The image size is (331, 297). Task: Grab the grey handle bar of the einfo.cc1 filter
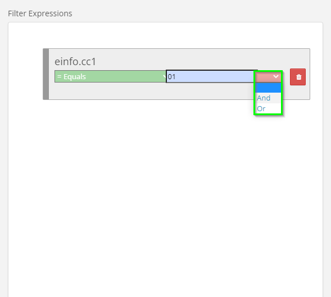pyautogui.click(x=46, y=74)
